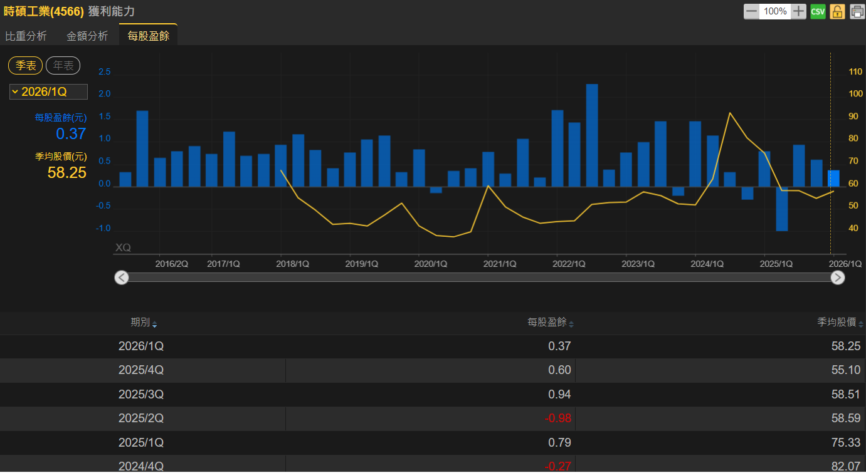Switch to quarterly 季表 view
Image resolution: width=866 pixels, height=473 pixels.
pyautogui.click(x=26, y=66)
